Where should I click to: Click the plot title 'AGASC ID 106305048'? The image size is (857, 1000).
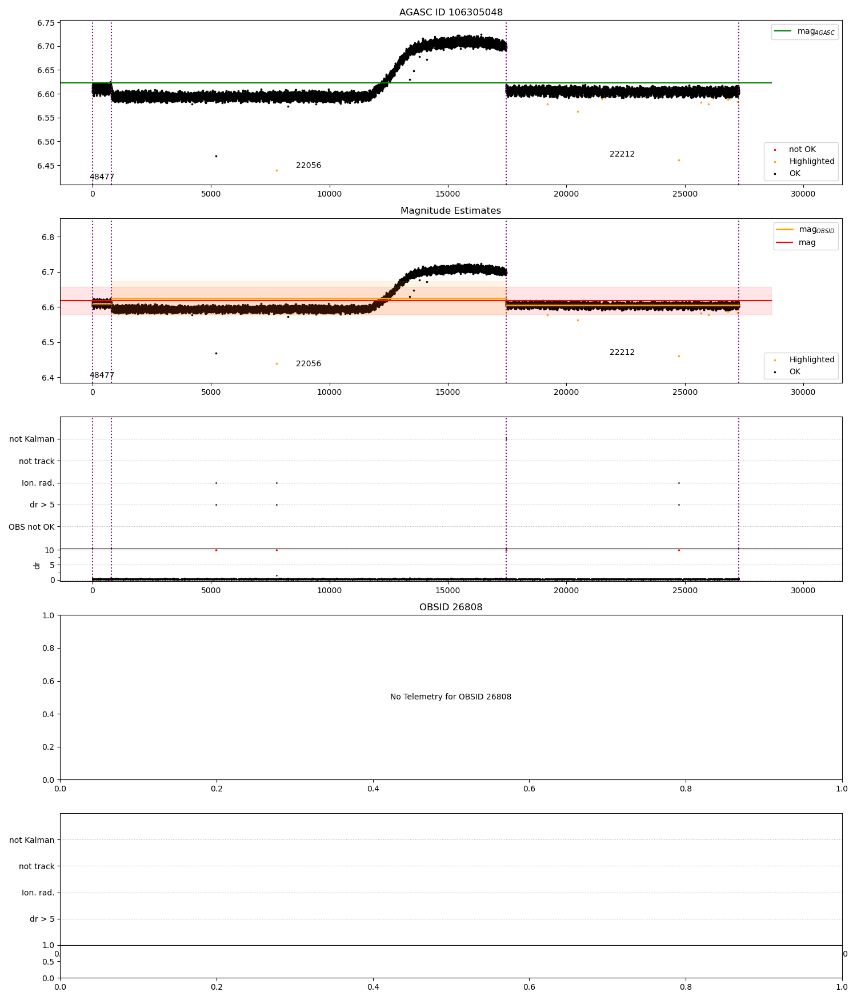pos(451,13)
